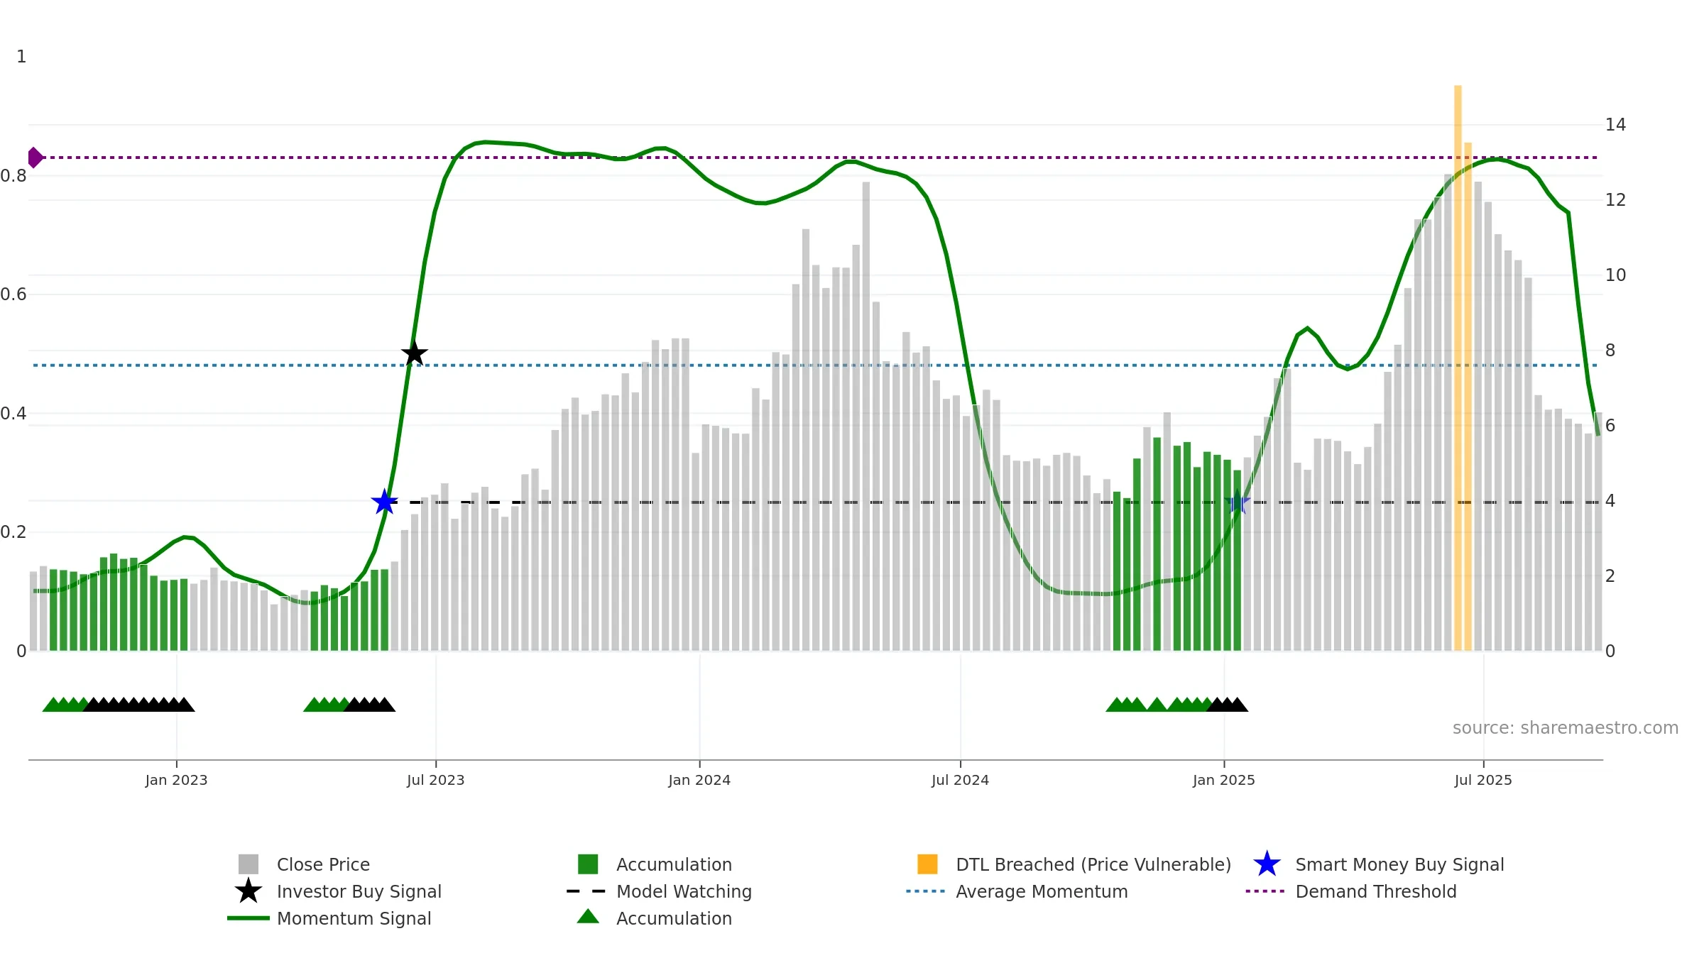1704x958 pixels.
Task: Click the right axis value 12
Action: pos(1615,200)
